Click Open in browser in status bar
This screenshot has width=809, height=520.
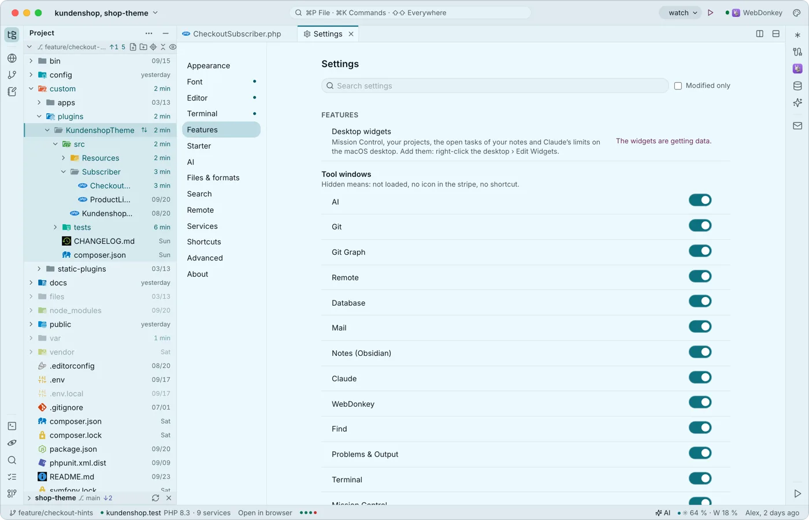pyautogui.click(x=265, y=513)
